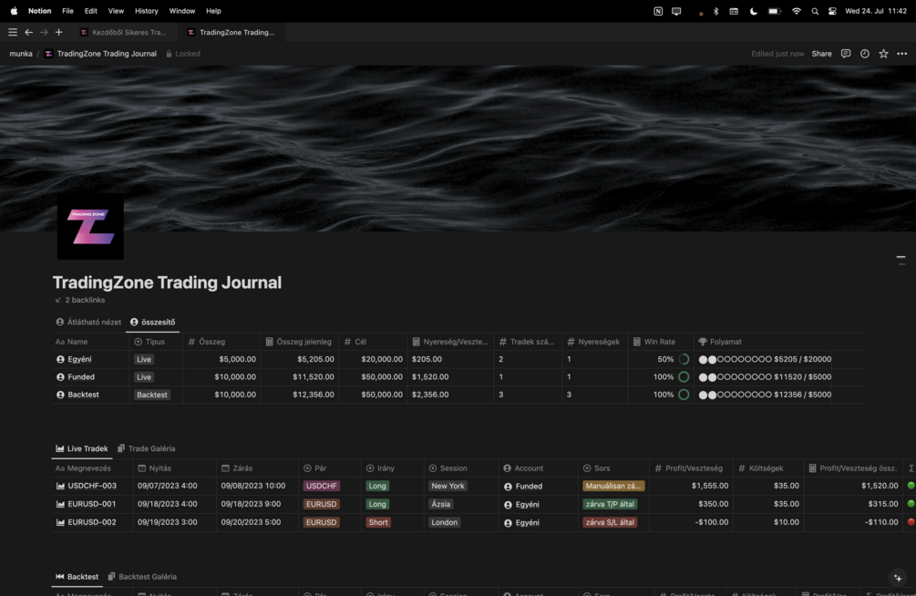
Task: Click the Egyéni 50% win rate ring
Action: pos(684,359)
